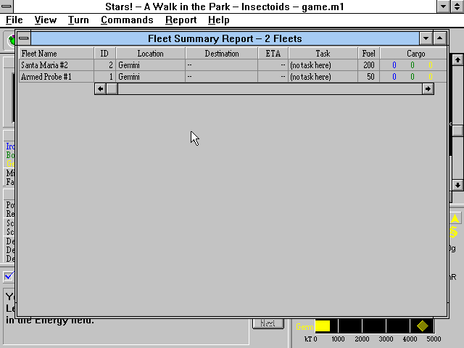Click the report horizontal scrollbar thumb

(x=112, y=88)
